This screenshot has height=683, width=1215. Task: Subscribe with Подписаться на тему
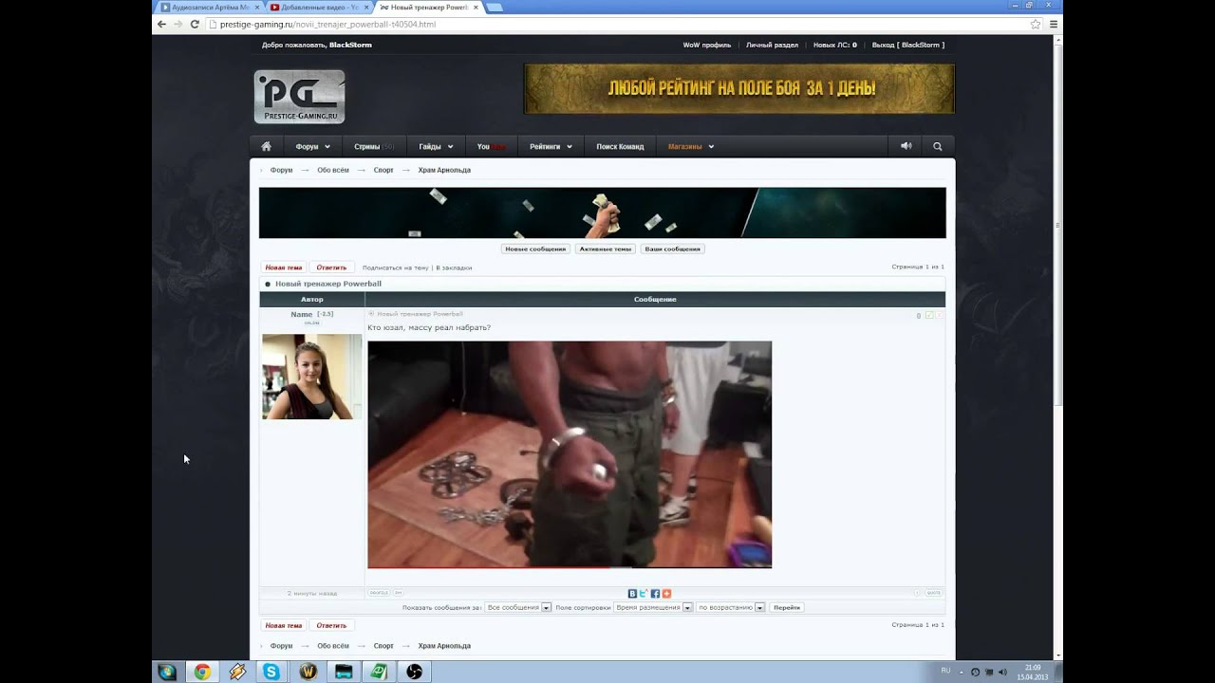point(395,268)
